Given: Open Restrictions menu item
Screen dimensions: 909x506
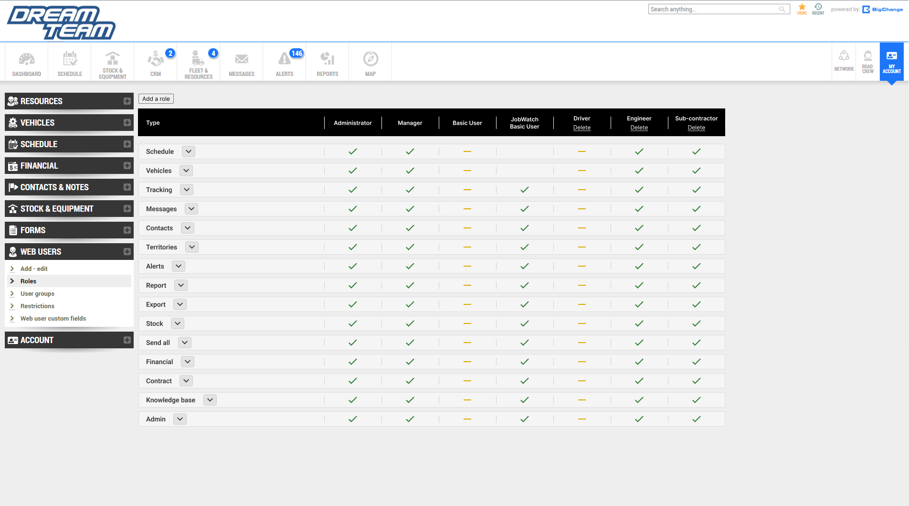Looking at the screenshot, I should 37,306.
